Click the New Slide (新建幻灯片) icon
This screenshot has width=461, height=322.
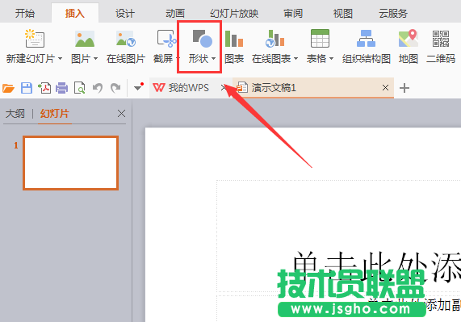(35, 39)
